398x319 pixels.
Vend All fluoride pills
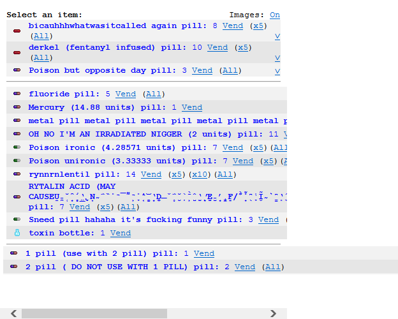point(154,94)
